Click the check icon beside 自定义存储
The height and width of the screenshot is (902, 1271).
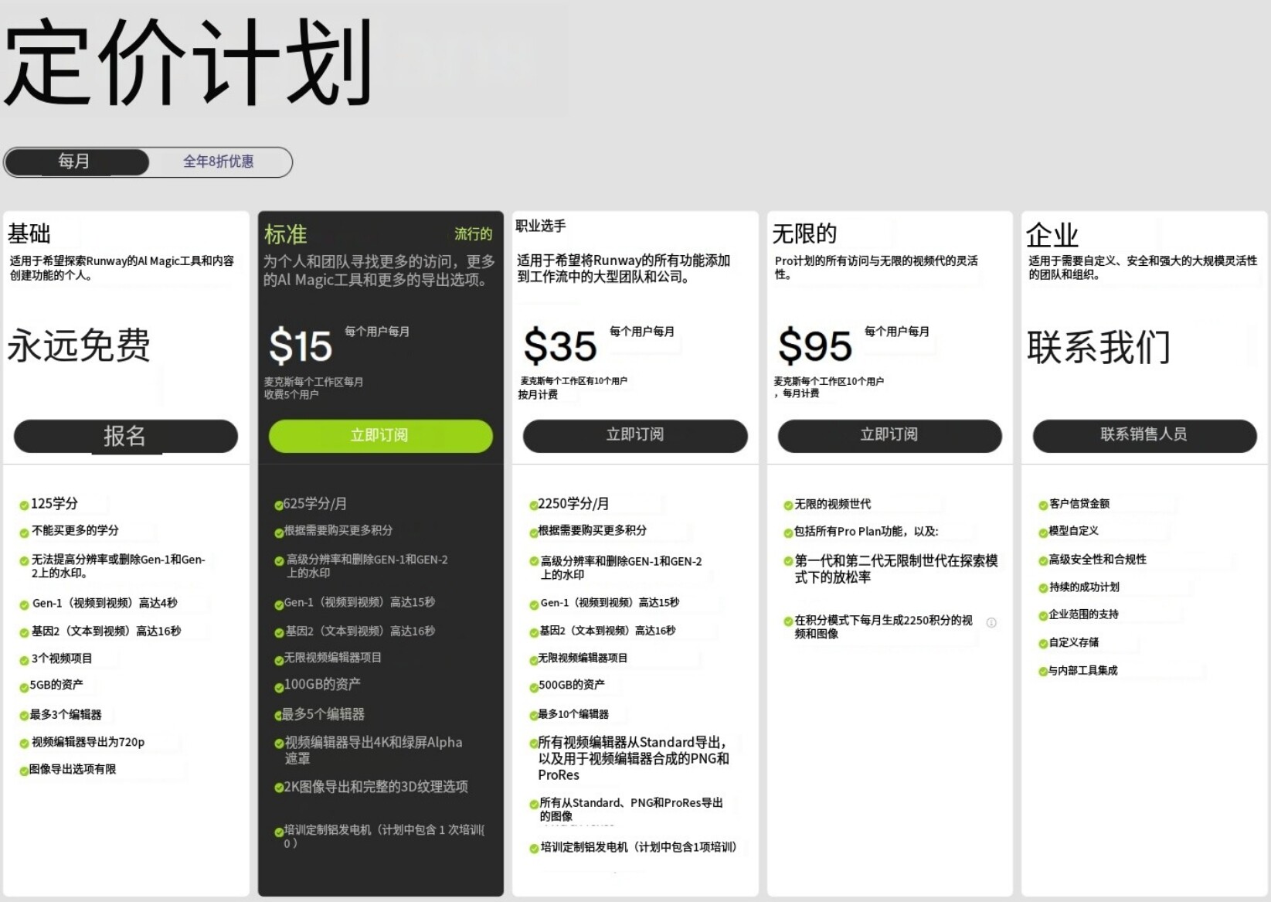[x=1043, y=644]
